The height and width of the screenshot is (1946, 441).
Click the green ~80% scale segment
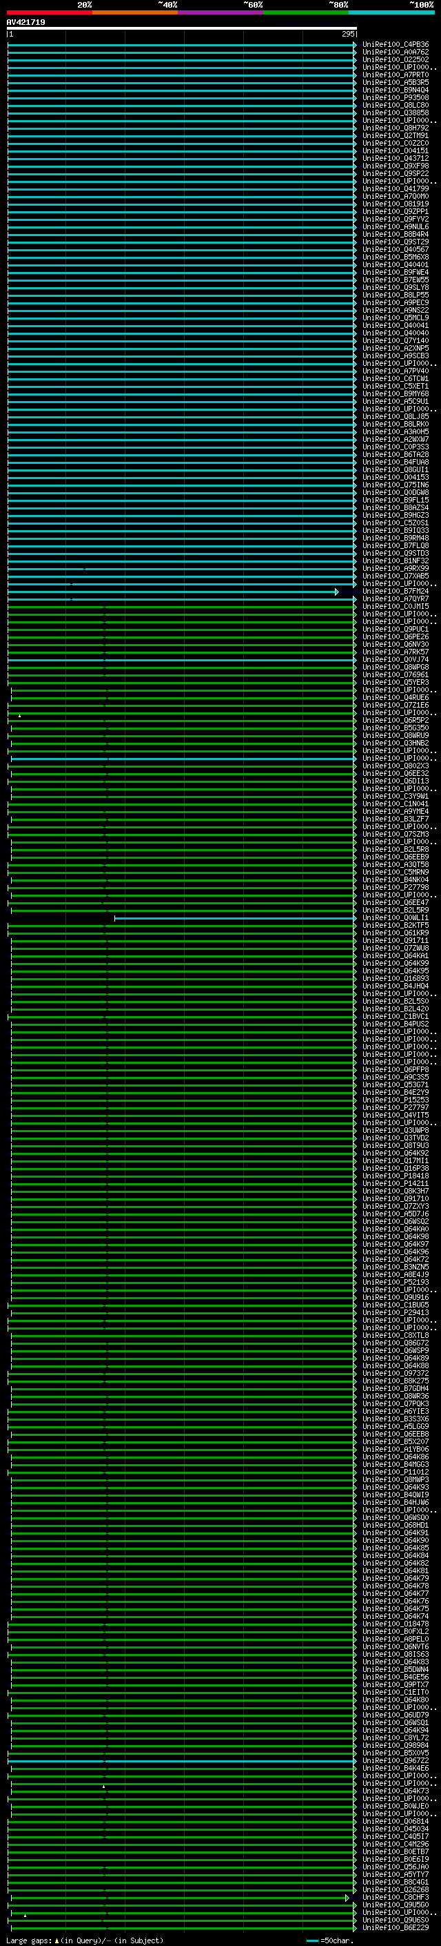306,12
